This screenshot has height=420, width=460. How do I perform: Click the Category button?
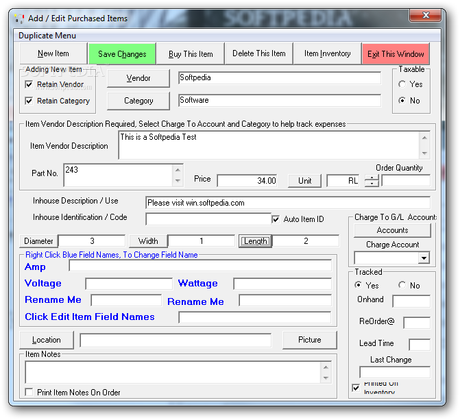pyautogui.click(x=138, y=101)
